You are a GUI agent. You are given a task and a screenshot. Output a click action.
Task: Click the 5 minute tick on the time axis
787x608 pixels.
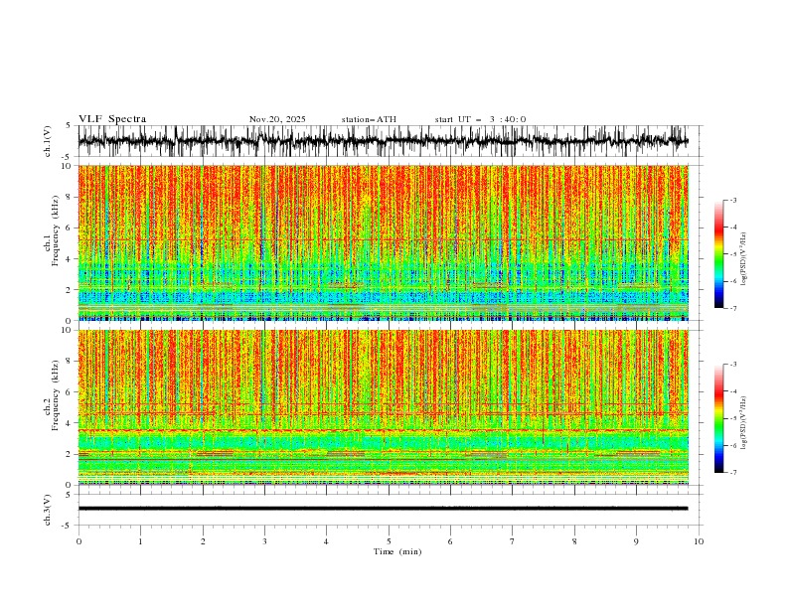coord(389,541)
